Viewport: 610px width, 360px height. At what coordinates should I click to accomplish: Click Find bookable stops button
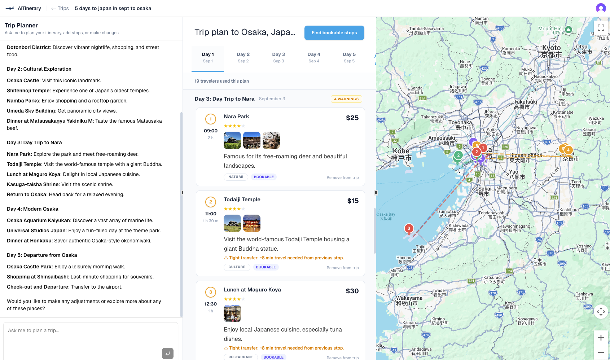[x=334, y=33]
